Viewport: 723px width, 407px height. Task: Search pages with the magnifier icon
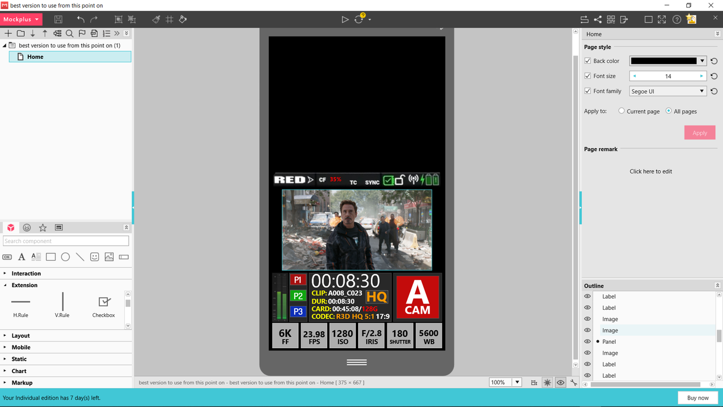(x=69, y=33)
